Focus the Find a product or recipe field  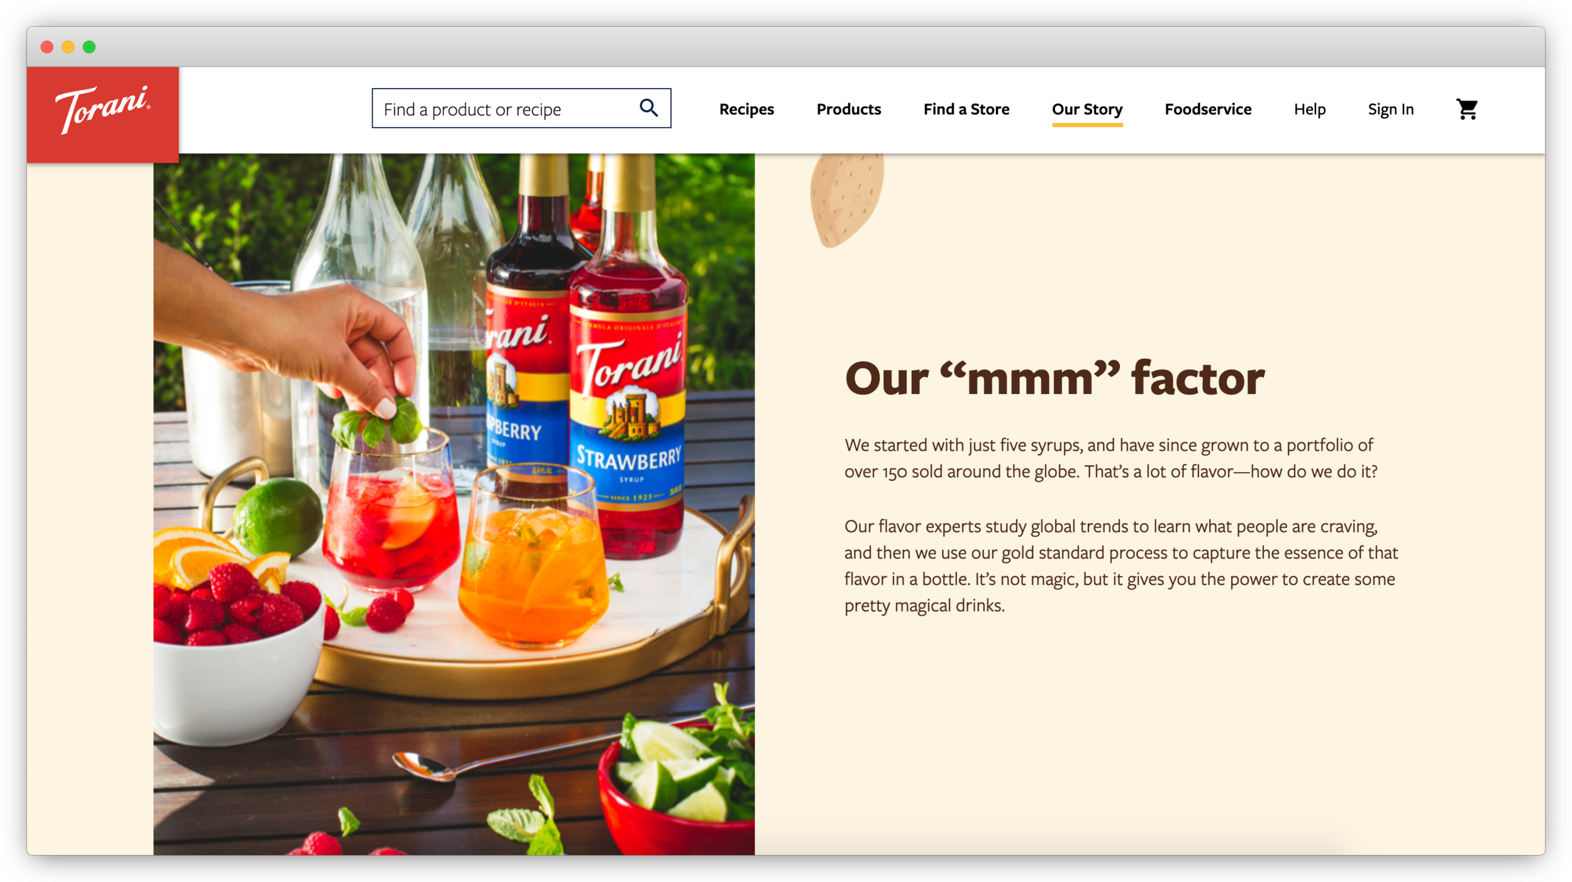coord(521,108)
